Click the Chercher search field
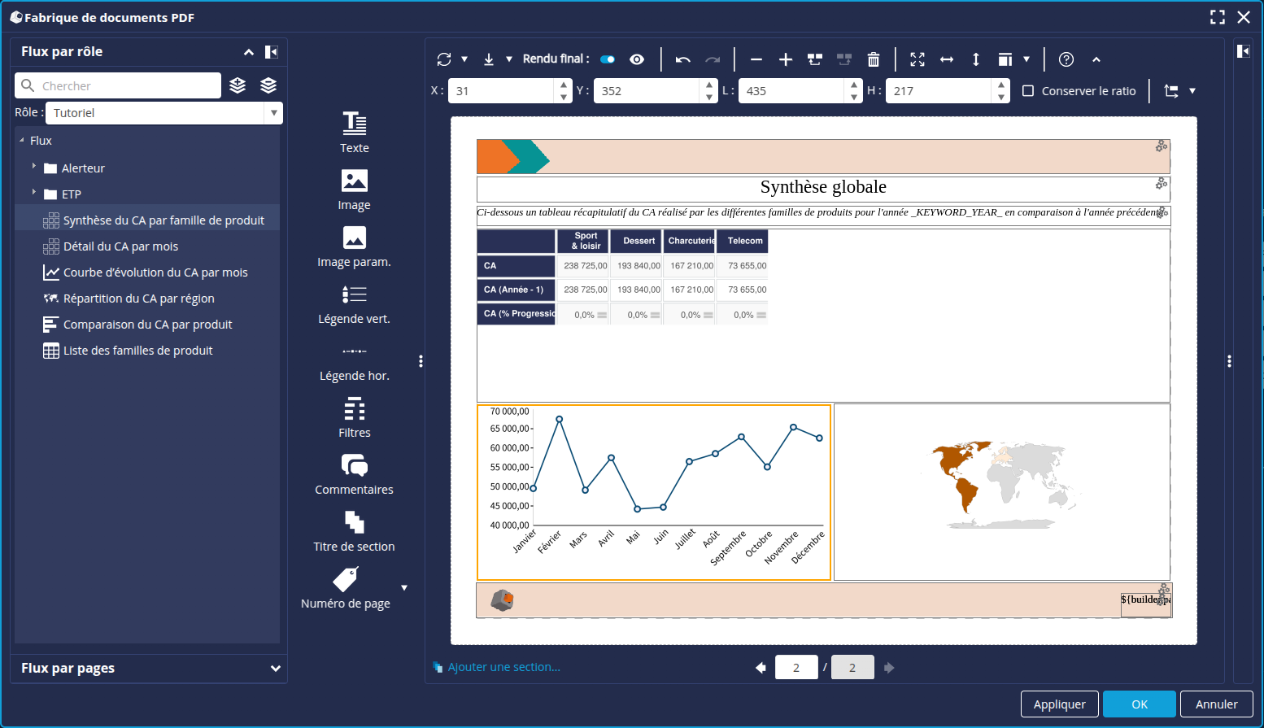The height and width of the screenshot is (728, 1264). click(x=129, y=85)
